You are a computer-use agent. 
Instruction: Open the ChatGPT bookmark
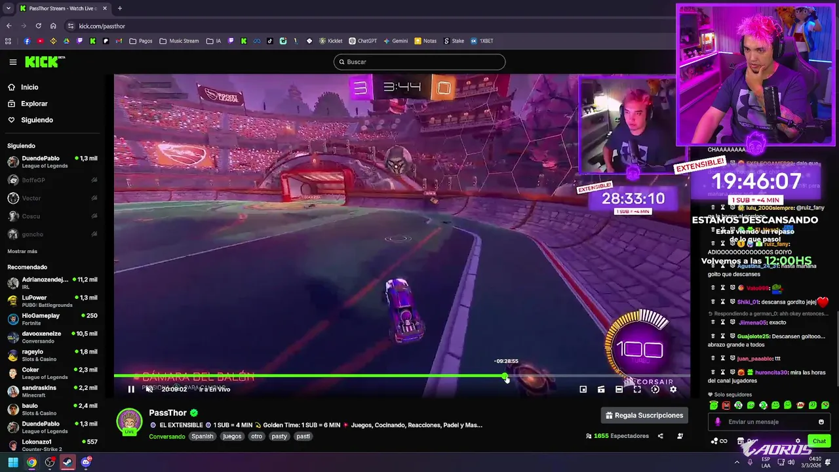pyautogui.click(x=362, y=41)
